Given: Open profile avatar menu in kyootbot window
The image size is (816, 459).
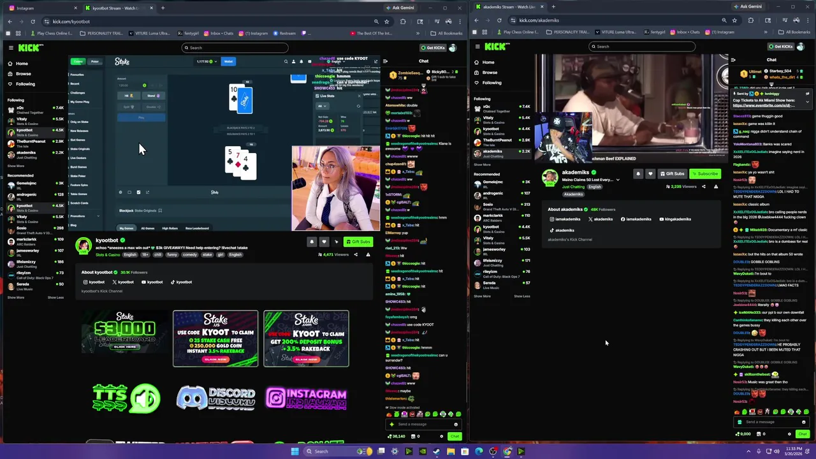Looking at the screenshot, I should click(x=453, y=48).
